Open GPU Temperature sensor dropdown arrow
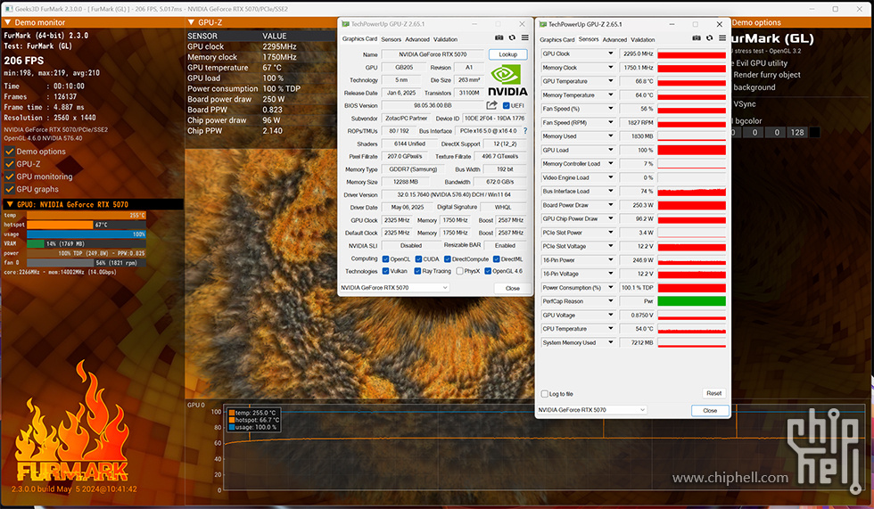 (x=610, y=81)
